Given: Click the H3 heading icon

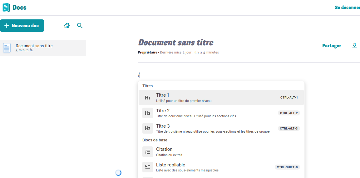Looking at the screenshot, I should [148, 128].
